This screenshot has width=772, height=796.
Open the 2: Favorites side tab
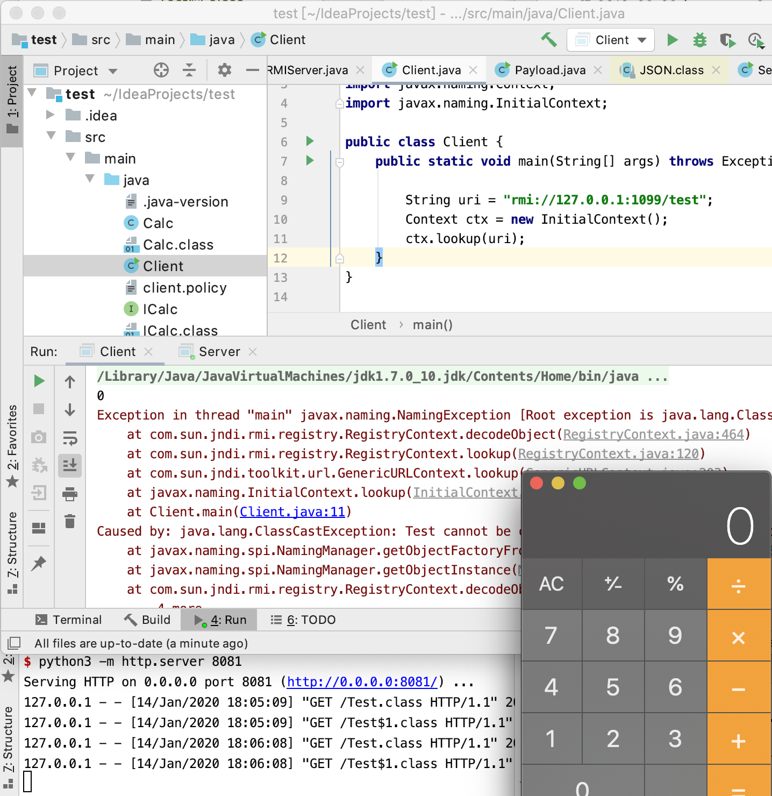pos(12,445)
